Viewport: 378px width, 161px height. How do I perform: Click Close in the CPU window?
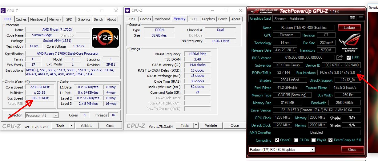pyautogui.click(x=110, y=125)
